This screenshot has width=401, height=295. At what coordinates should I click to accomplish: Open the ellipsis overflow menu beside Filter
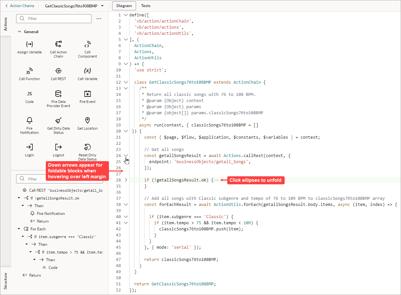click(x=99, y=18)
